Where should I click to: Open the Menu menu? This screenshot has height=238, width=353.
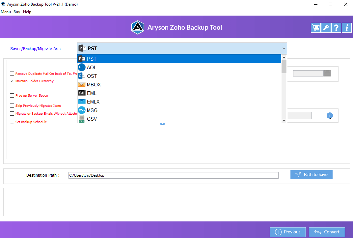(x=6, y=12)
